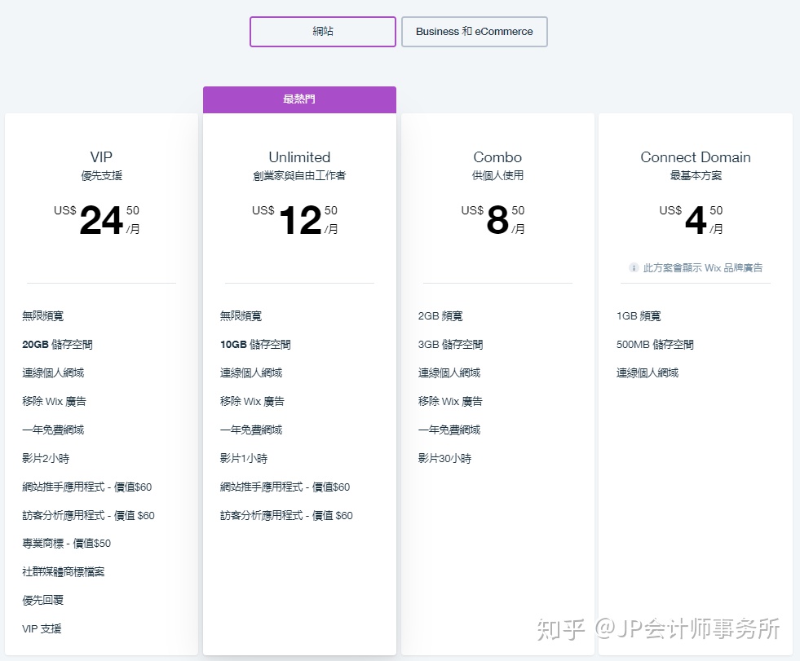
Task: Click 移除 Wix 廣告 in Unlimited plan
Action: pos(252,401)
